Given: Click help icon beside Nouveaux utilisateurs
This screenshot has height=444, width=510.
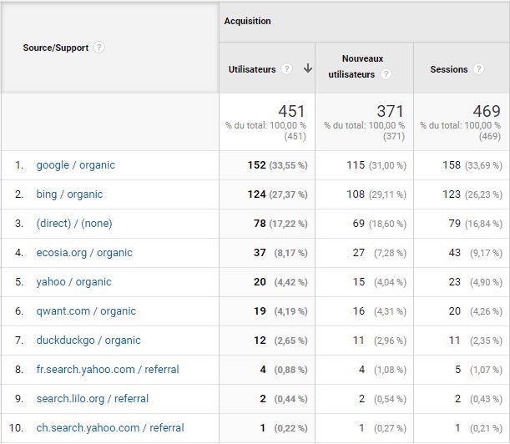Looking at the screenshot, I should click(386, 74).
